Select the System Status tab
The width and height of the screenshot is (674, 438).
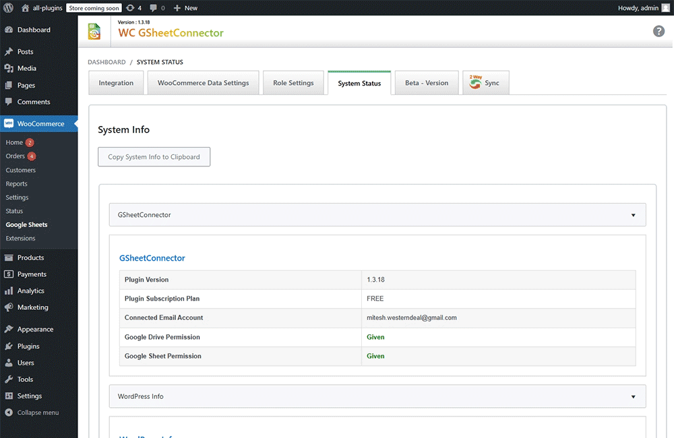click(x=359, y=83)
